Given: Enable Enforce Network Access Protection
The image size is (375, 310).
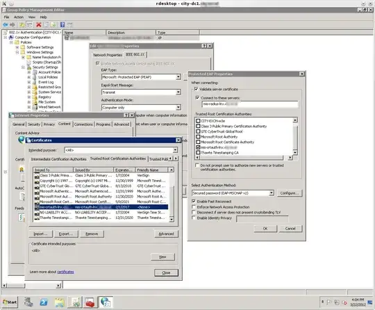Looking at the screenshot, I should click(194, 207).
